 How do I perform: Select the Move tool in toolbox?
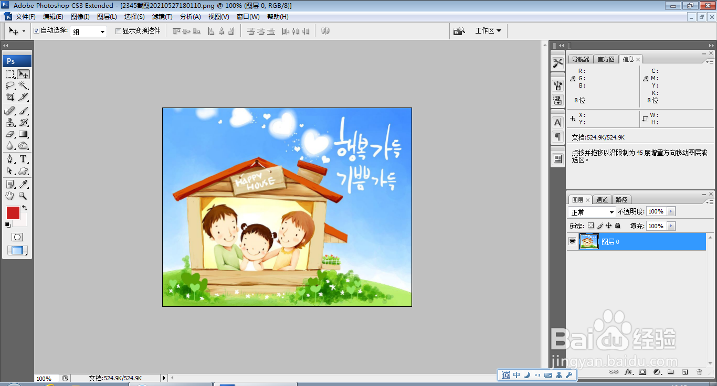23,74
